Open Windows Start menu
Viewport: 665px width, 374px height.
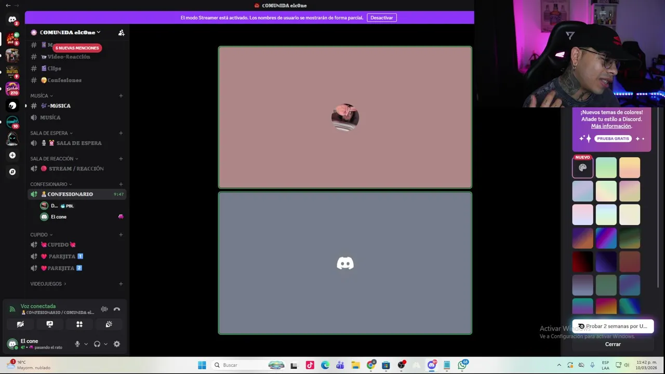(x=202, y=365)
